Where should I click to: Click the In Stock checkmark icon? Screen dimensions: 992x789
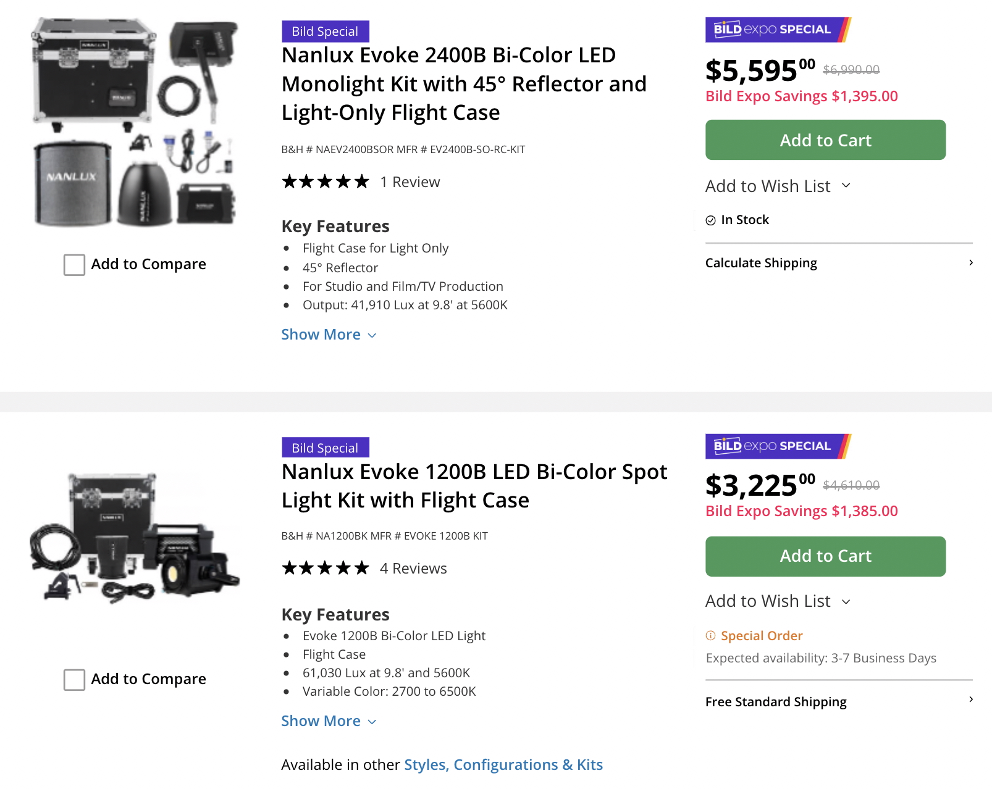[x=711, y=220]
